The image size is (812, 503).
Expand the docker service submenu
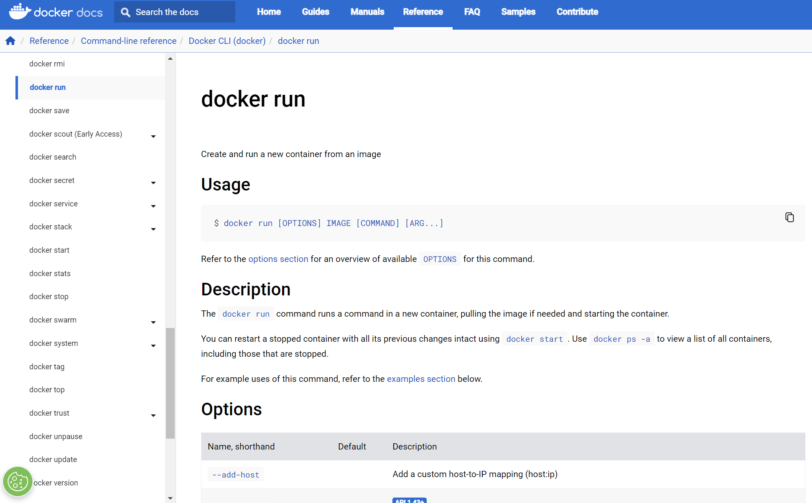click(153, 206)
